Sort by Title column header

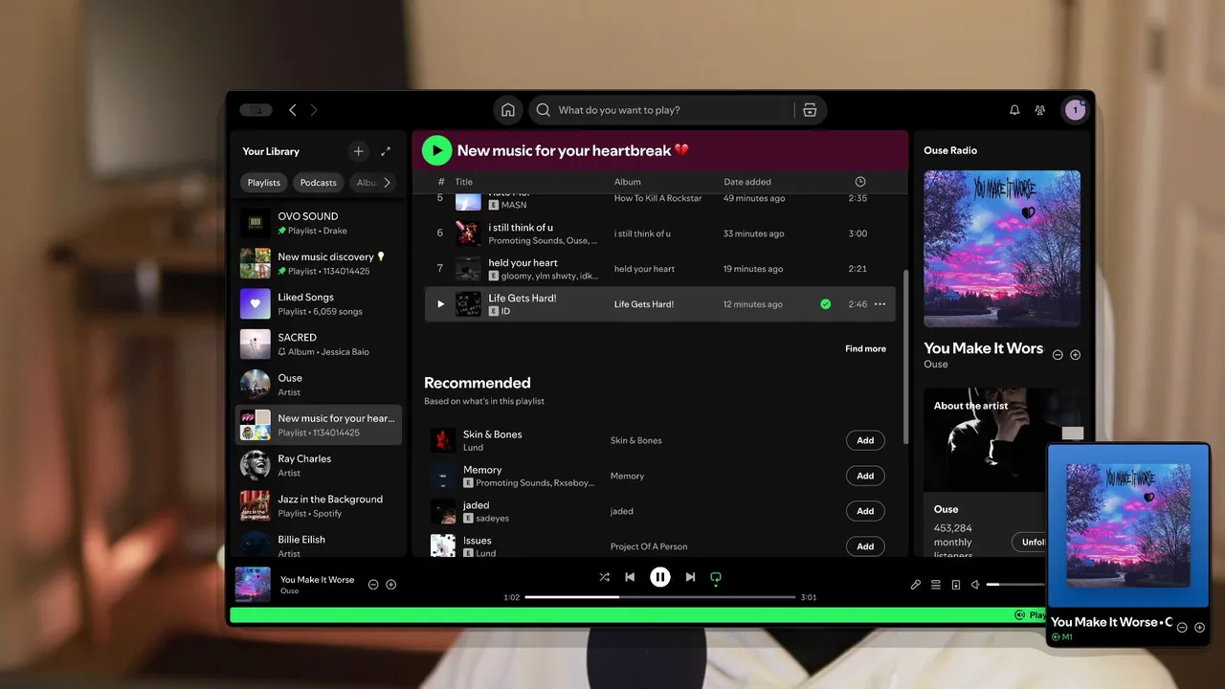tap(464, 182)
